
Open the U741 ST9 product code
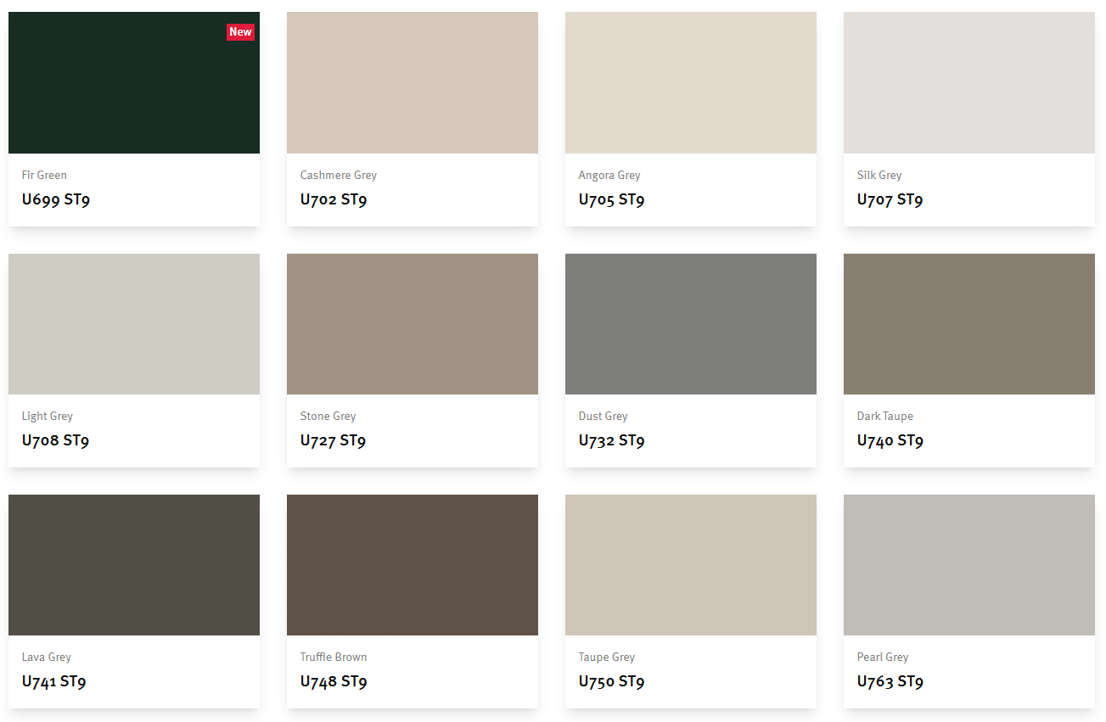pos(54,682)
